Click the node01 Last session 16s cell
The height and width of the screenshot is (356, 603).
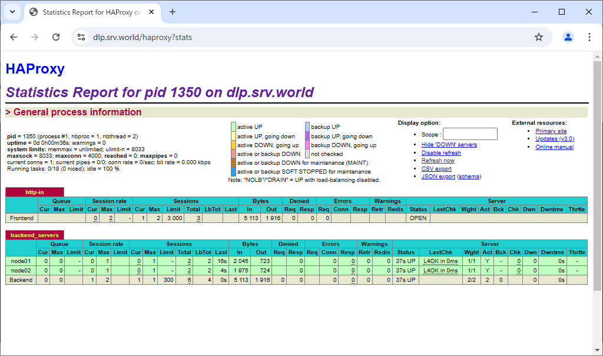221,261
